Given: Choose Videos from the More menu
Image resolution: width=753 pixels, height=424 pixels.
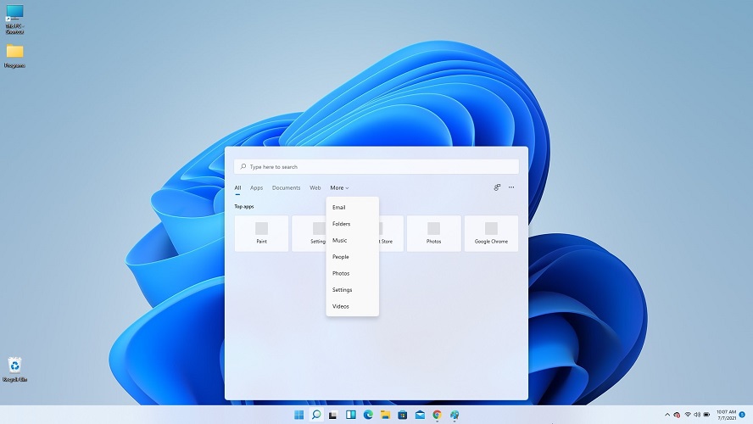Looking at the screenshot, I should 353,306.
